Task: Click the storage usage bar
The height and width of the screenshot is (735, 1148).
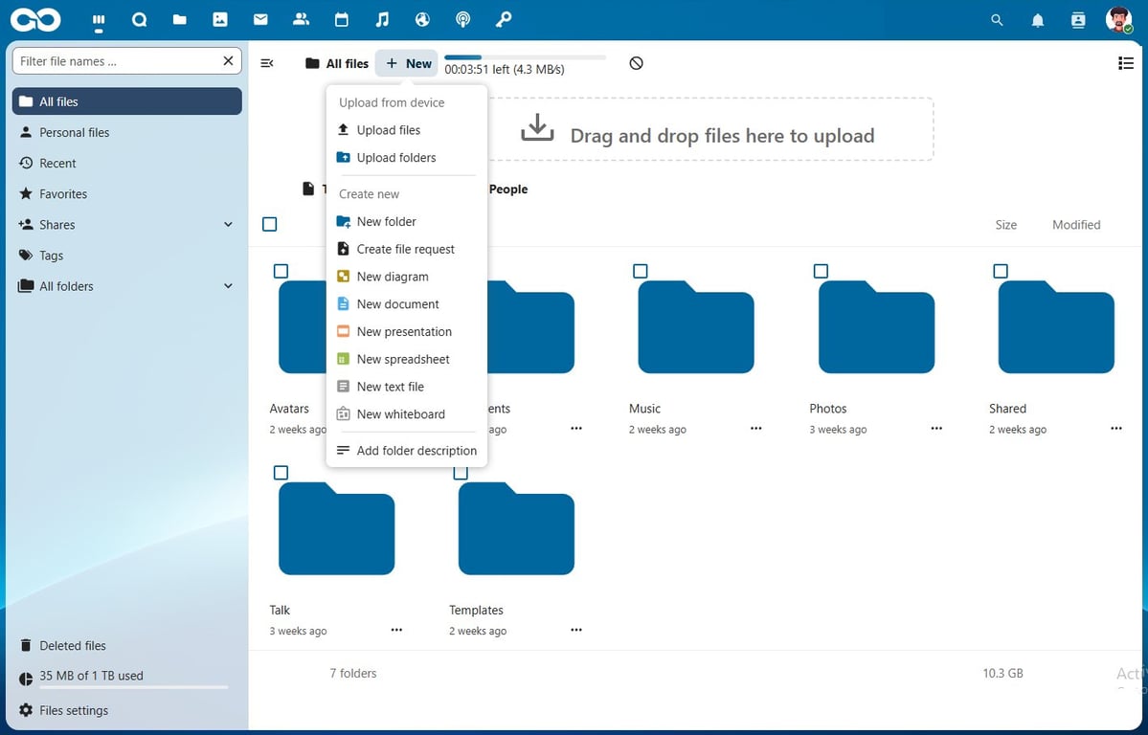Action: point(134,687)
